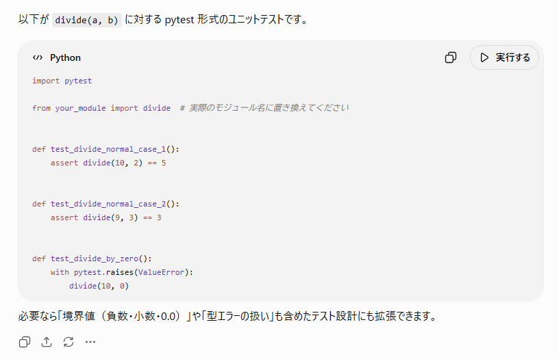Copy the whole response
Image resolution: width=559 pixels, height=359 pixels.
(x=25, y=342)
